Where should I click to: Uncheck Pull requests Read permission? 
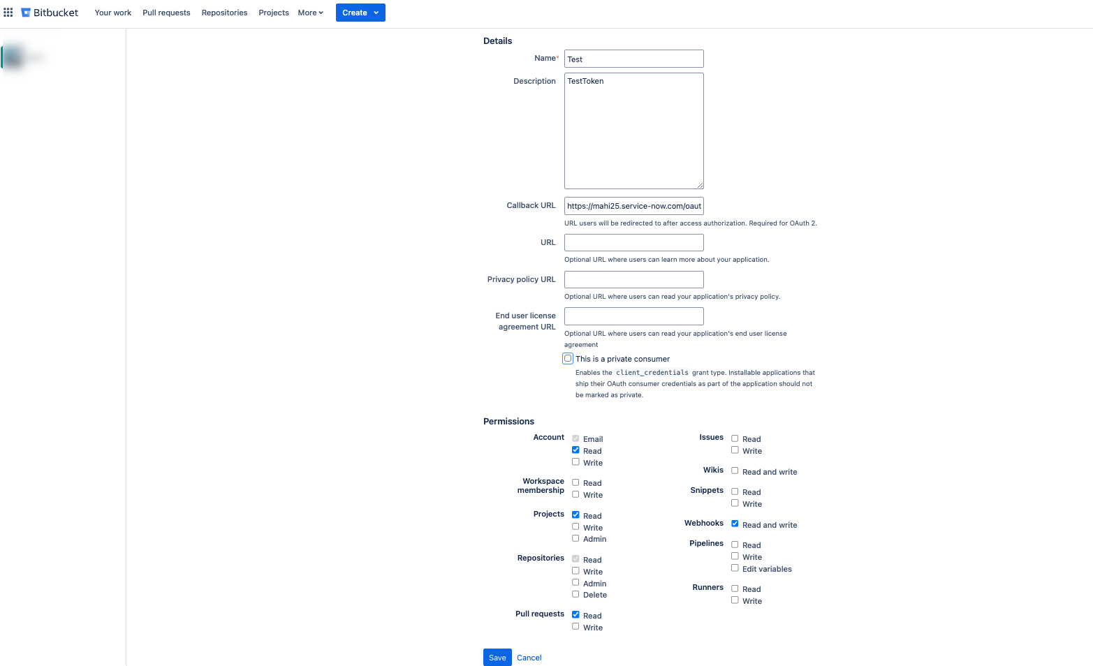point(575,615)
